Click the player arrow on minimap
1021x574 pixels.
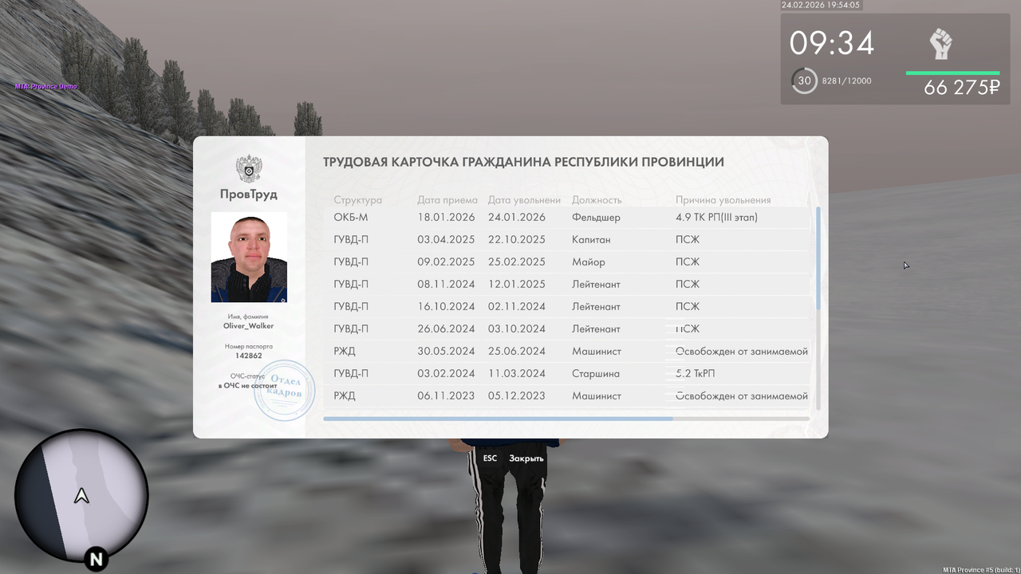coord(81,497)
